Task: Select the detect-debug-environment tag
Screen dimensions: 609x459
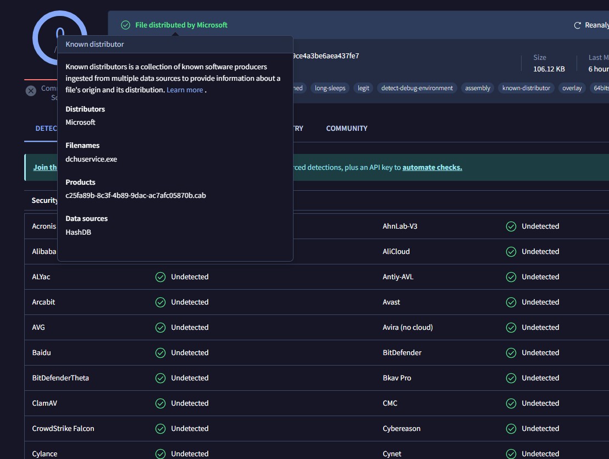Action: coord(417,88)
